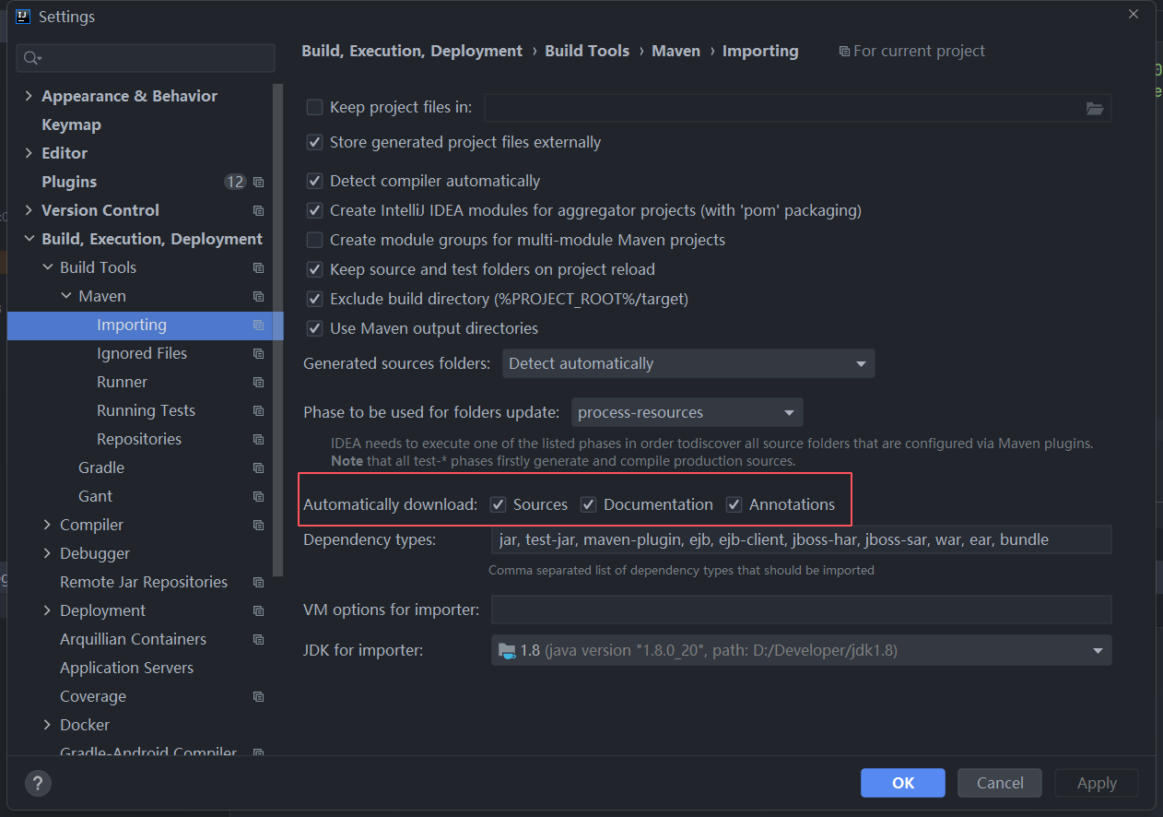Collapse the Build Tools node

click(47, 267)
